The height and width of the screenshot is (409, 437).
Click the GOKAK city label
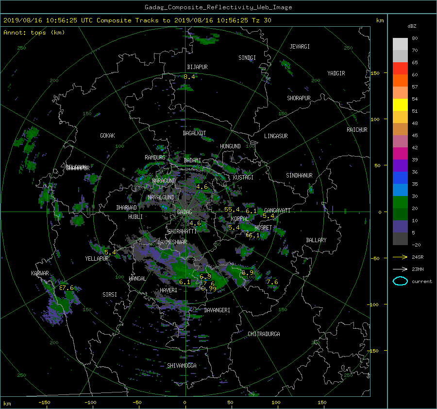point(107,136)
